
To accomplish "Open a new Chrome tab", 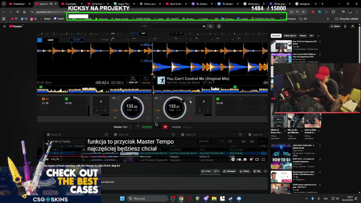I will (322, 4).
